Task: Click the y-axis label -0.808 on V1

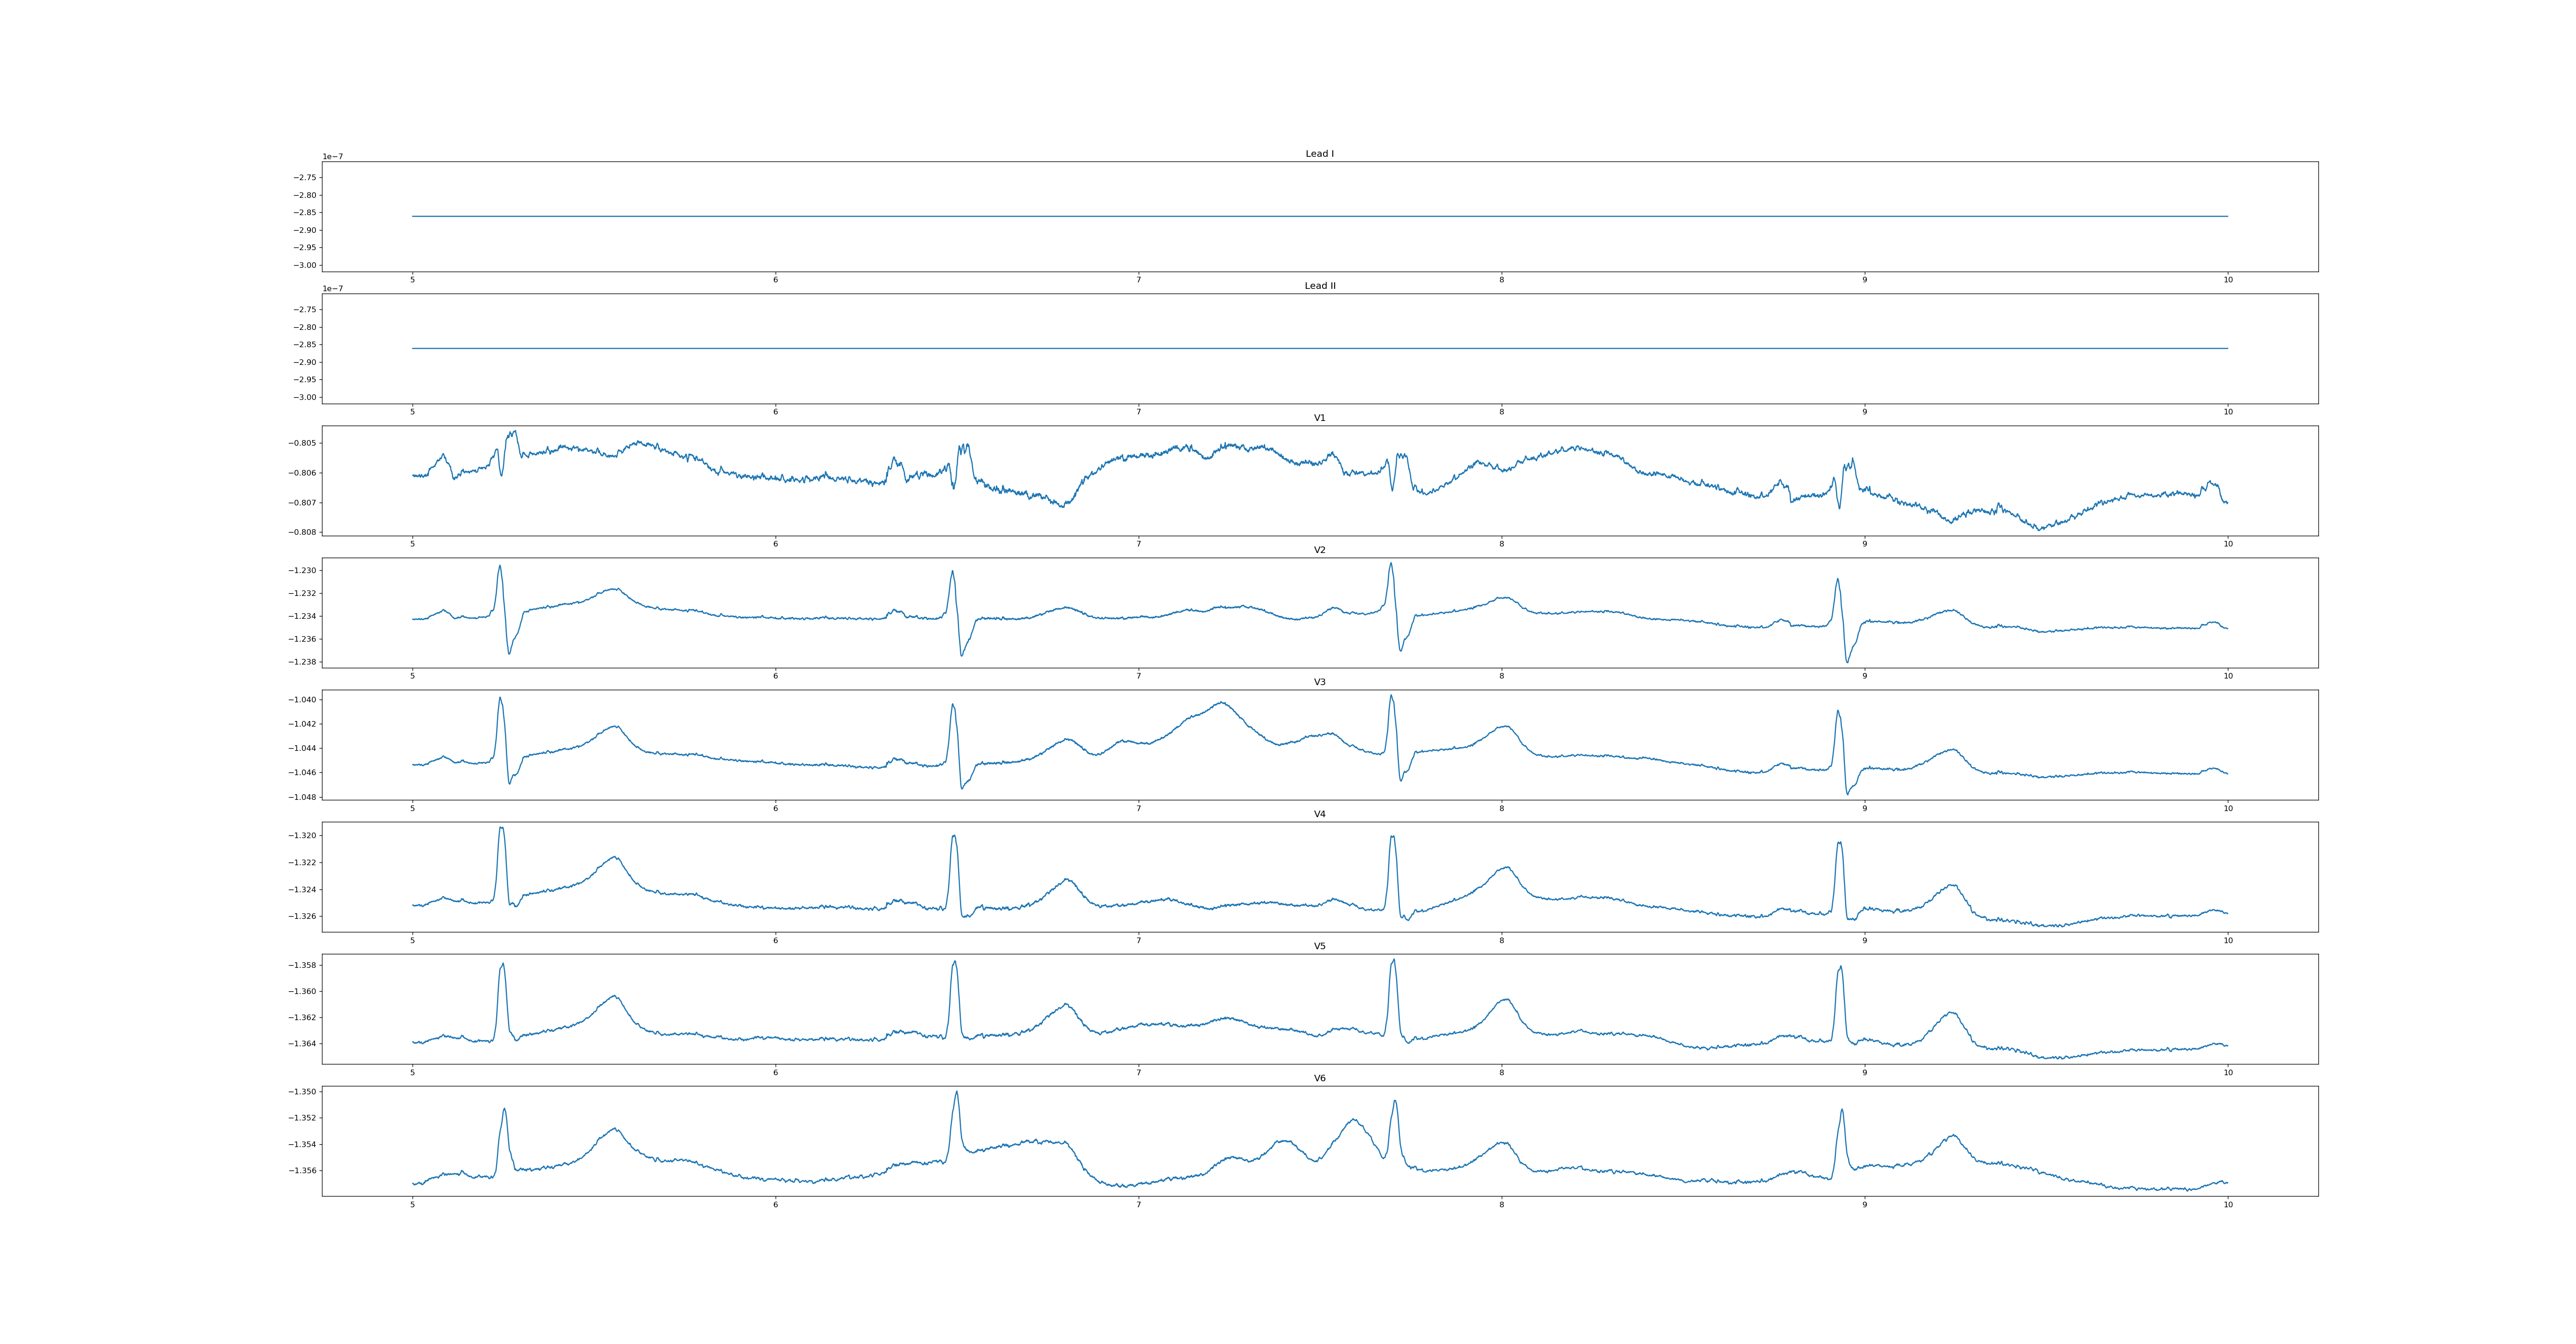Action: pos(303,532)
